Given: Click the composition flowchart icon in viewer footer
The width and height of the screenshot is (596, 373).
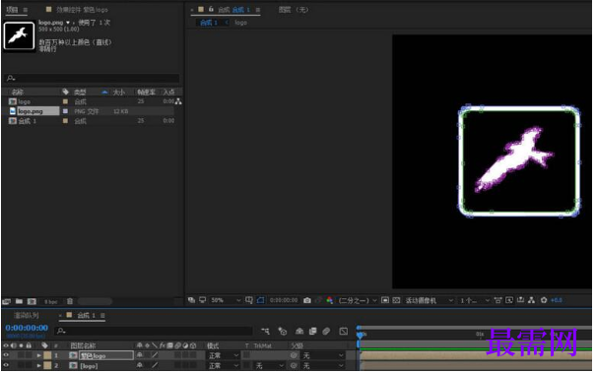Looking at the screenshot, I should [x=531, y=300].
